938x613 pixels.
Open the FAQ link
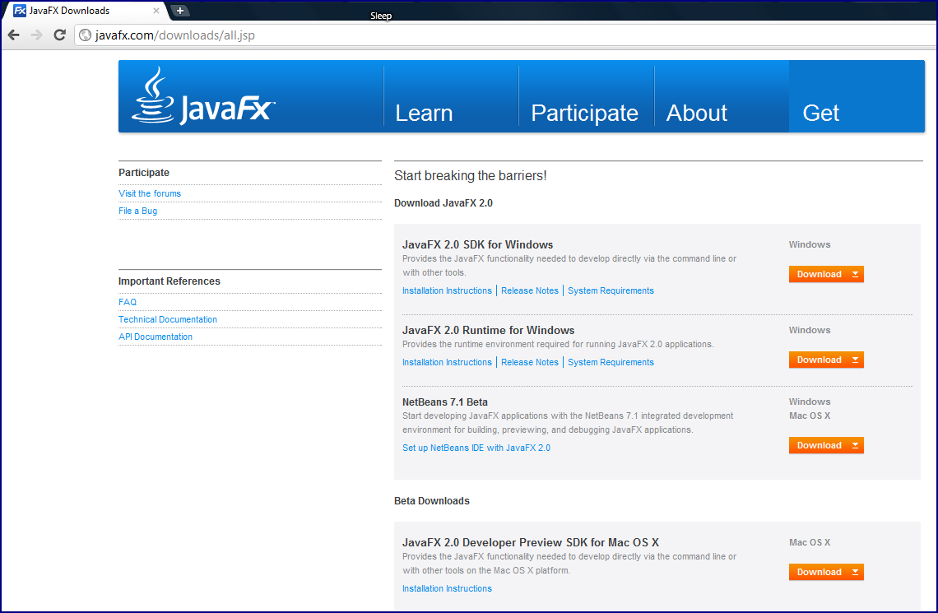pos(128,302)
